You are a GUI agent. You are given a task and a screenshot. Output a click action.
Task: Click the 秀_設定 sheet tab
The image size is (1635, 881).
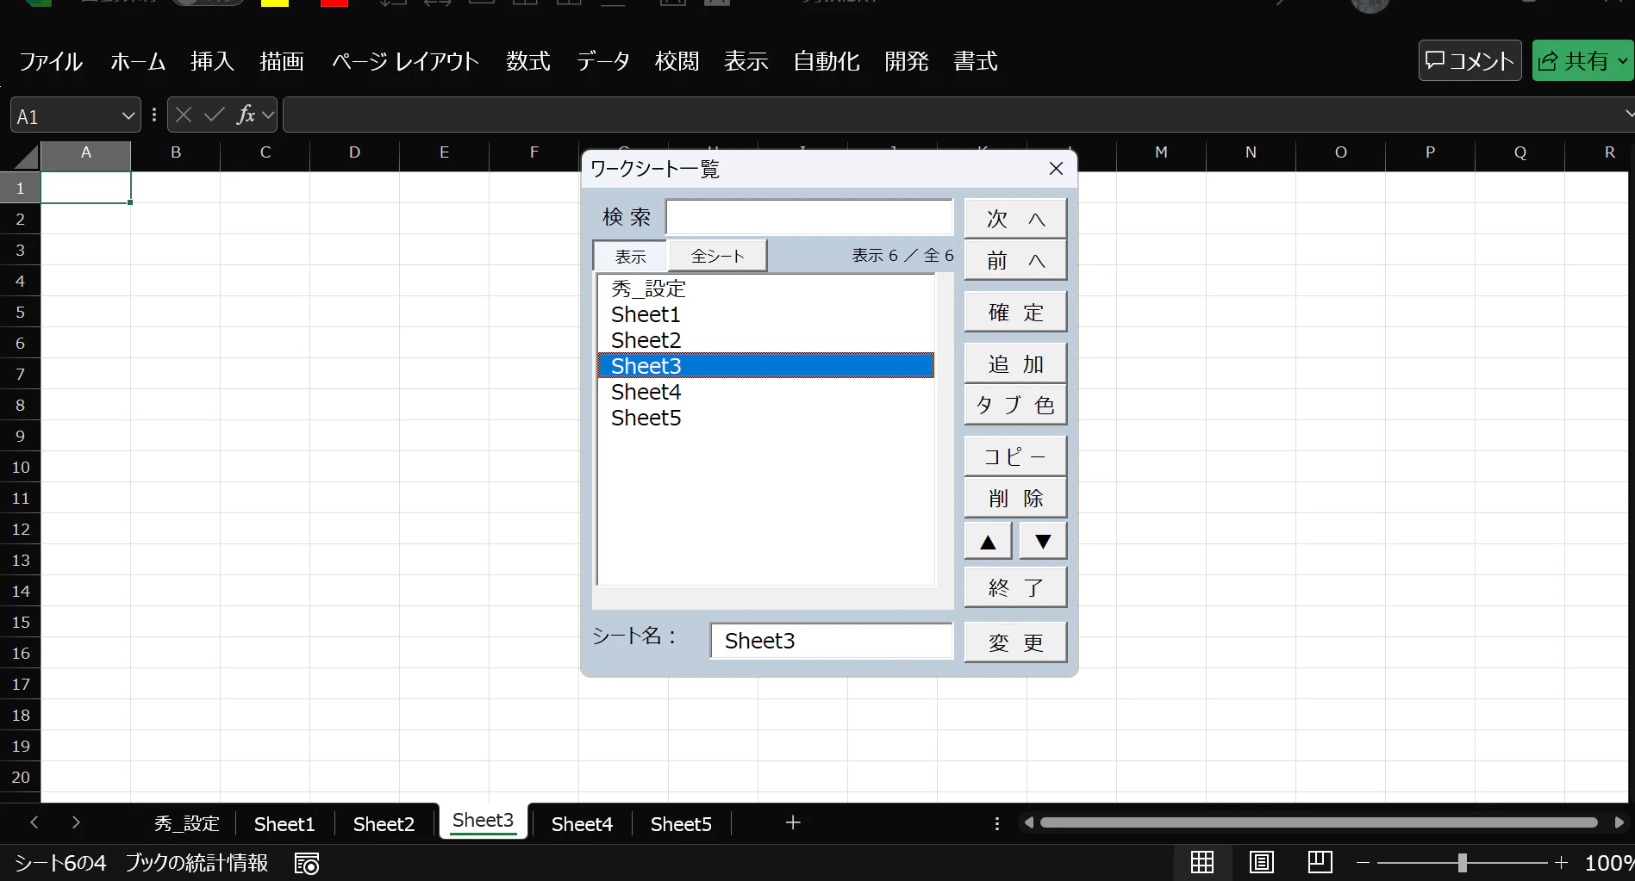(x=187, y=824)
